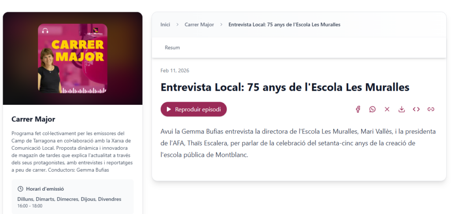Share the episode on Facebook
The image size is (451, 214).
coord(358,109)
